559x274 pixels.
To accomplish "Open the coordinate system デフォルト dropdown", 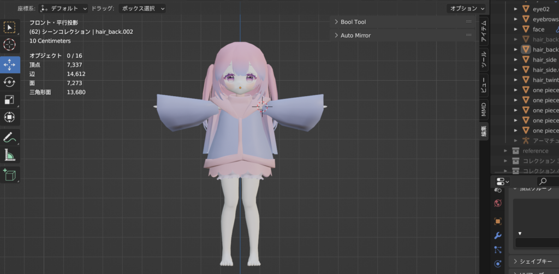I will pos(64,9).
